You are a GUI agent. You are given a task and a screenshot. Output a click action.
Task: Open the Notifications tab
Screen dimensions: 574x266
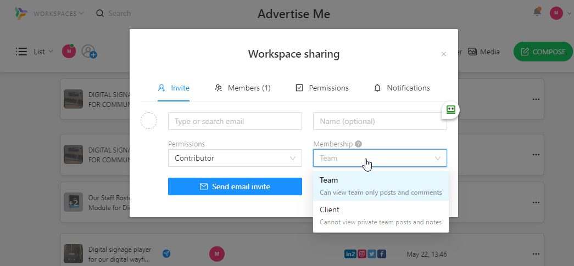[402, 88]
